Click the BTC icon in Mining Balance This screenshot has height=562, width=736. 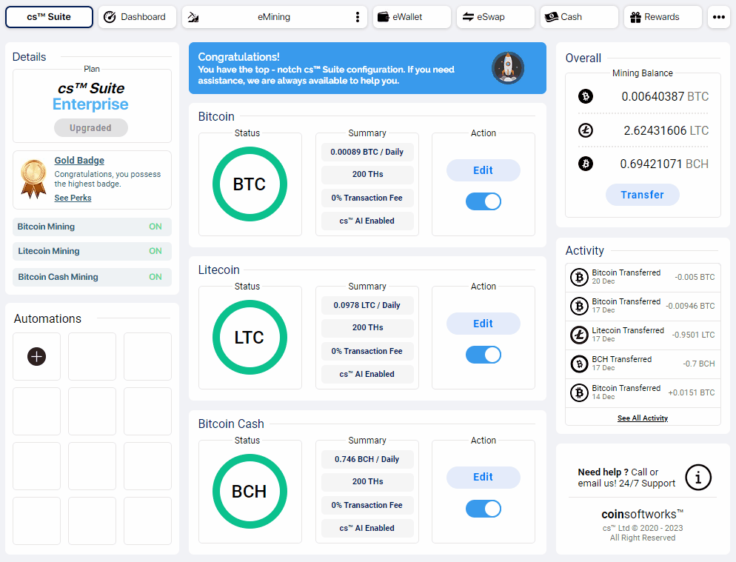coord(586,96)
